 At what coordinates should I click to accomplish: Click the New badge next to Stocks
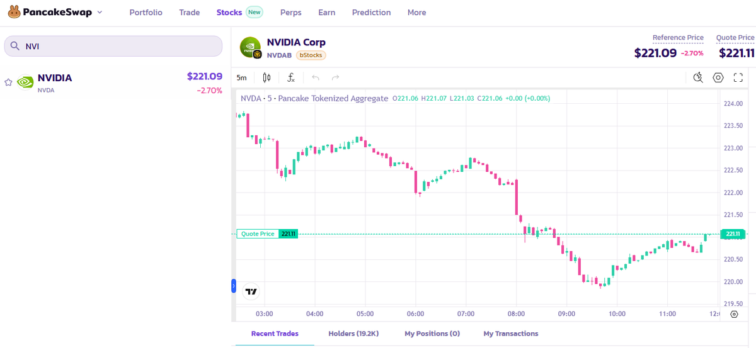[255, 12]
